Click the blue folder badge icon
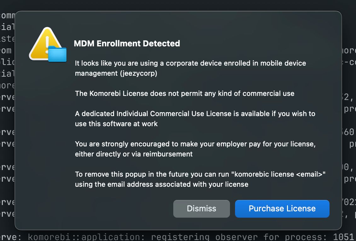The height and width of the screenshot is (241, 356). (x=57, y=54)
